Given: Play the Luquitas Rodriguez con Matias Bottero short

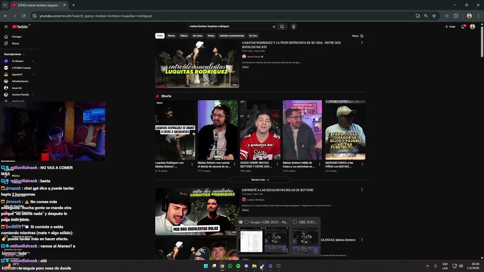Looking at the screenshot, I should 175,130.
